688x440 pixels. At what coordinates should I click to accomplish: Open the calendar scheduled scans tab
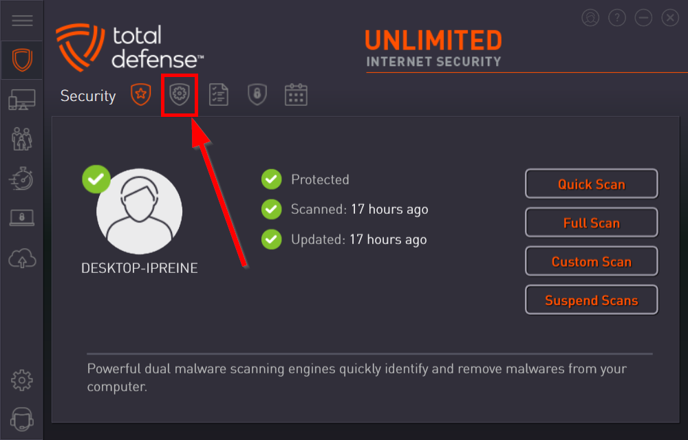coord(296,95)
